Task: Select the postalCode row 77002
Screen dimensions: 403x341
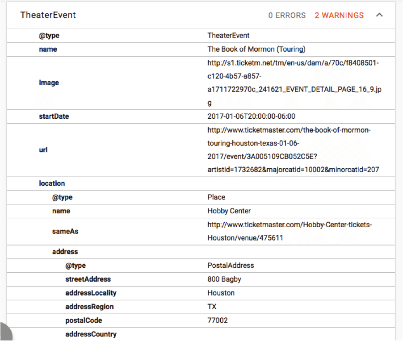Action: coord(201,321)
